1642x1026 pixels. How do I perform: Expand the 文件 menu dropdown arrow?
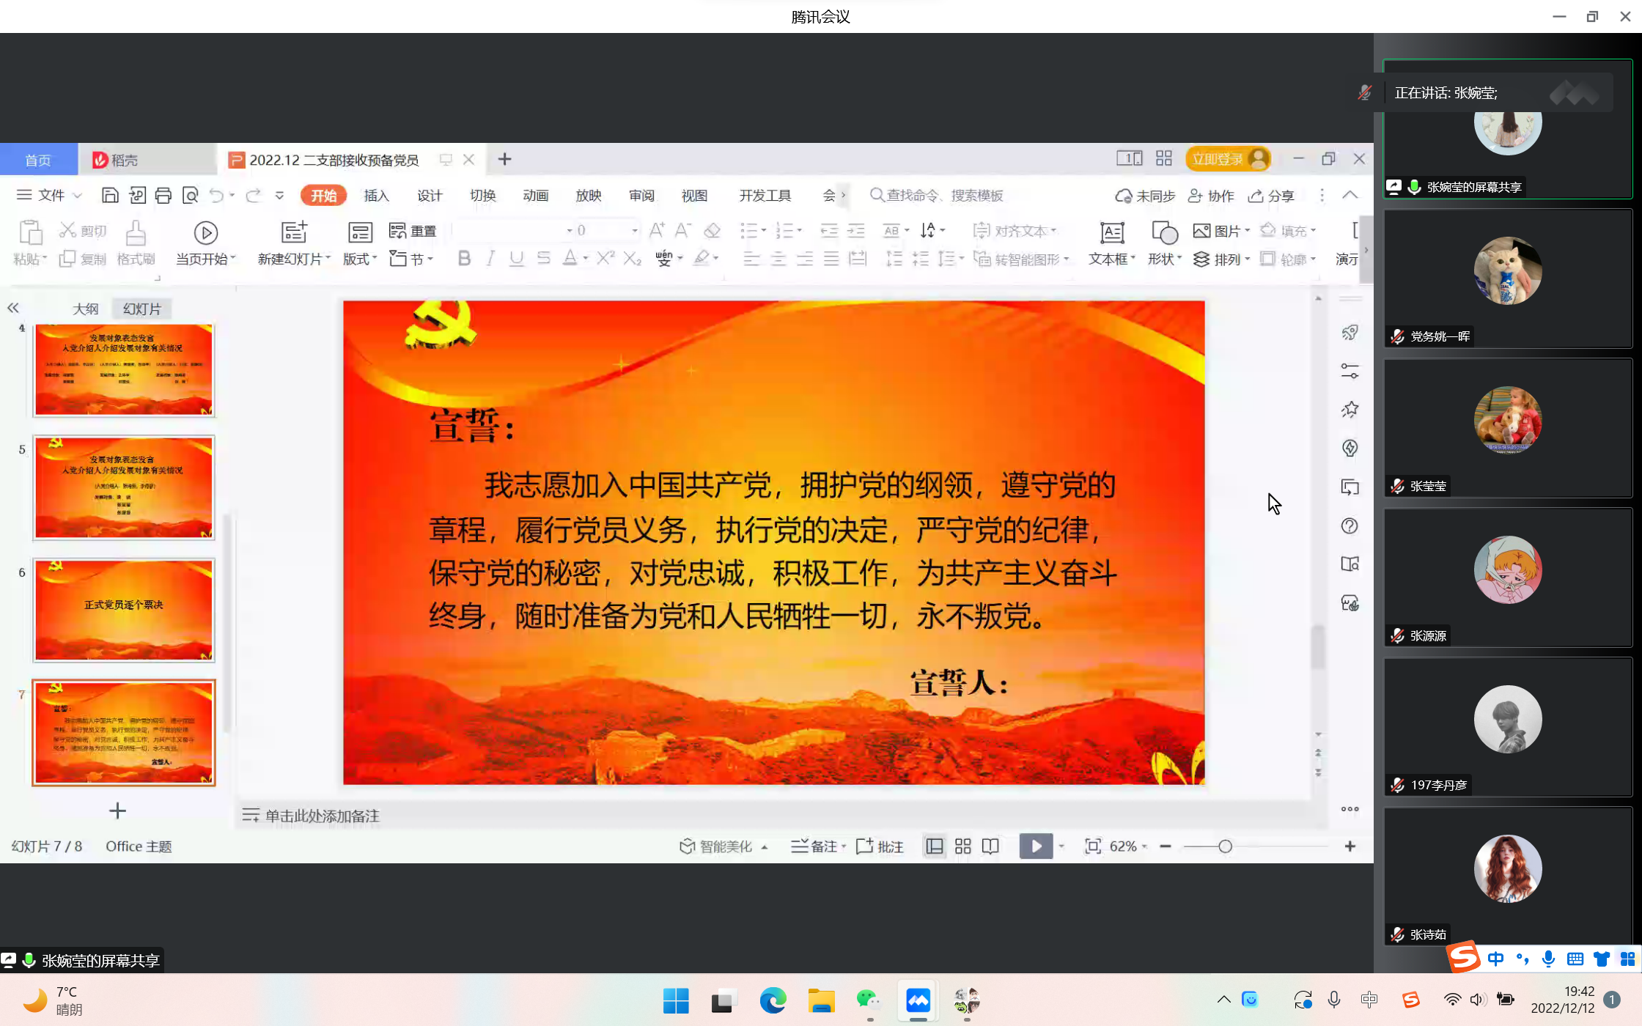(77, 196)
